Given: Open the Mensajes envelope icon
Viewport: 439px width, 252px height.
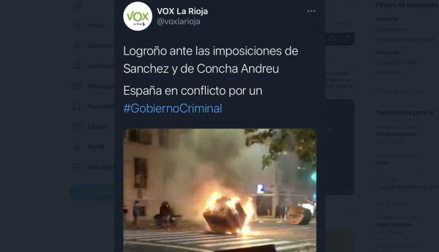Looking at the screenshot, I should (77, 86).
